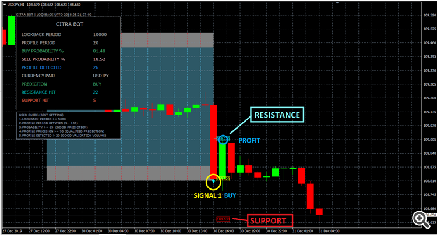Click the 30 Dec 16:00 time label

point(224,231)
